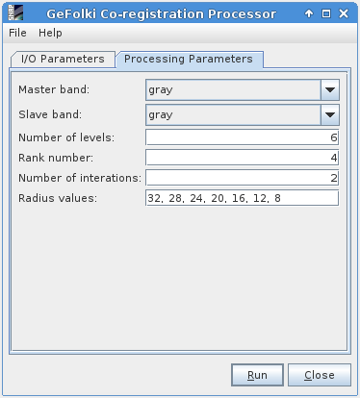360x398 pixels.
Task: Click the Slave band combo box showing gray
Action: pos(243,114)
